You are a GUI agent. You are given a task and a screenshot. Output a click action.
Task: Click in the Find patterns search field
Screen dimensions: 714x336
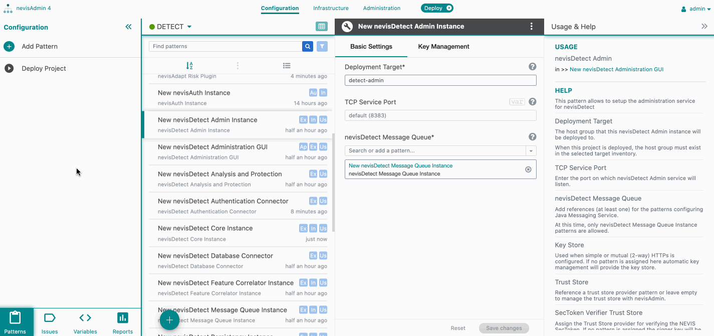[225, 46]
